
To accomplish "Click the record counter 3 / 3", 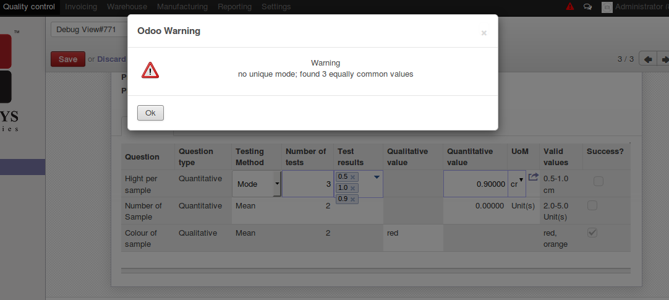I will click(x=626, y=59).
